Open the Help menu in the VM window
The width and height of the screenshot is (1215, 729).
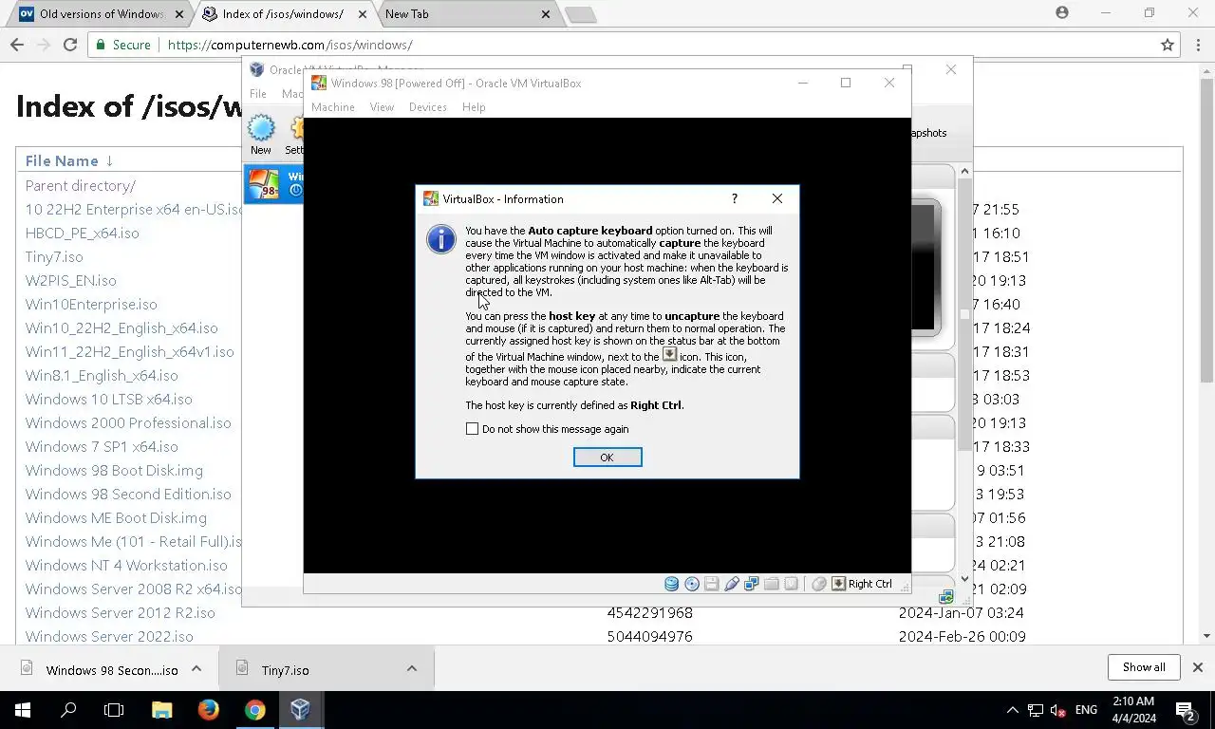click(x=474, y=107)
